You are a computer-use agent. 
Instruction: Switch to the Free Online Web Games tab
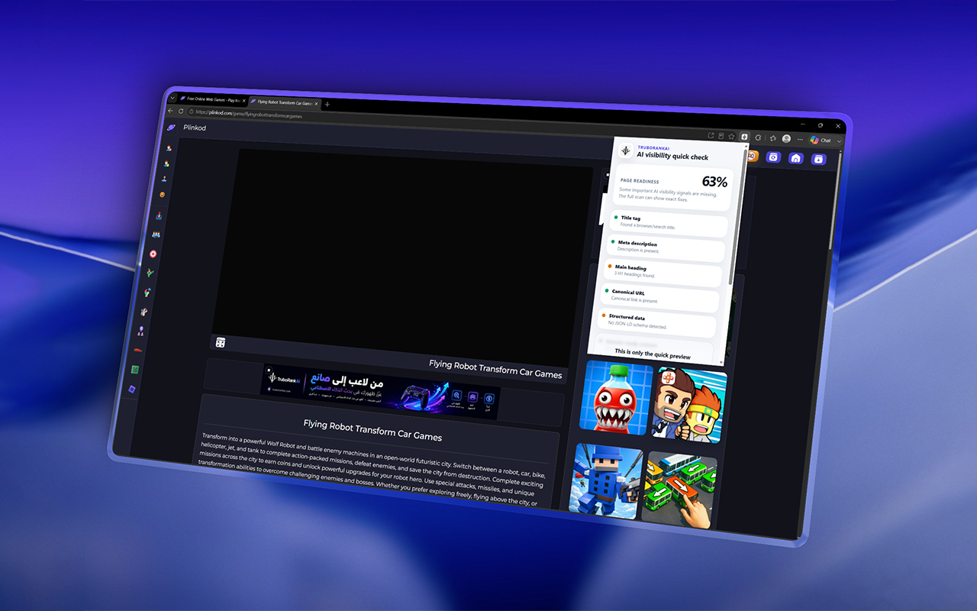211,100
